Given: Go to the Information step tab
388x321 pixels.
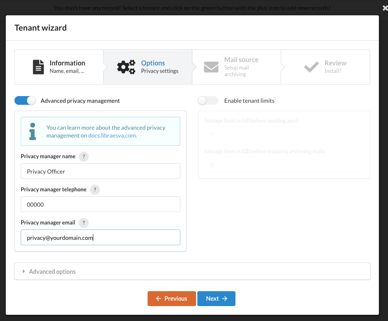Looking at the screenshot, I should pyautogui.click(x=59, y=67).
